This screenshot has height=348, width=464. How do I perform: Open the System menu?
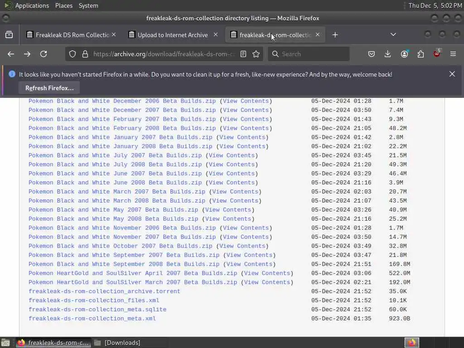tap(88, 5)
